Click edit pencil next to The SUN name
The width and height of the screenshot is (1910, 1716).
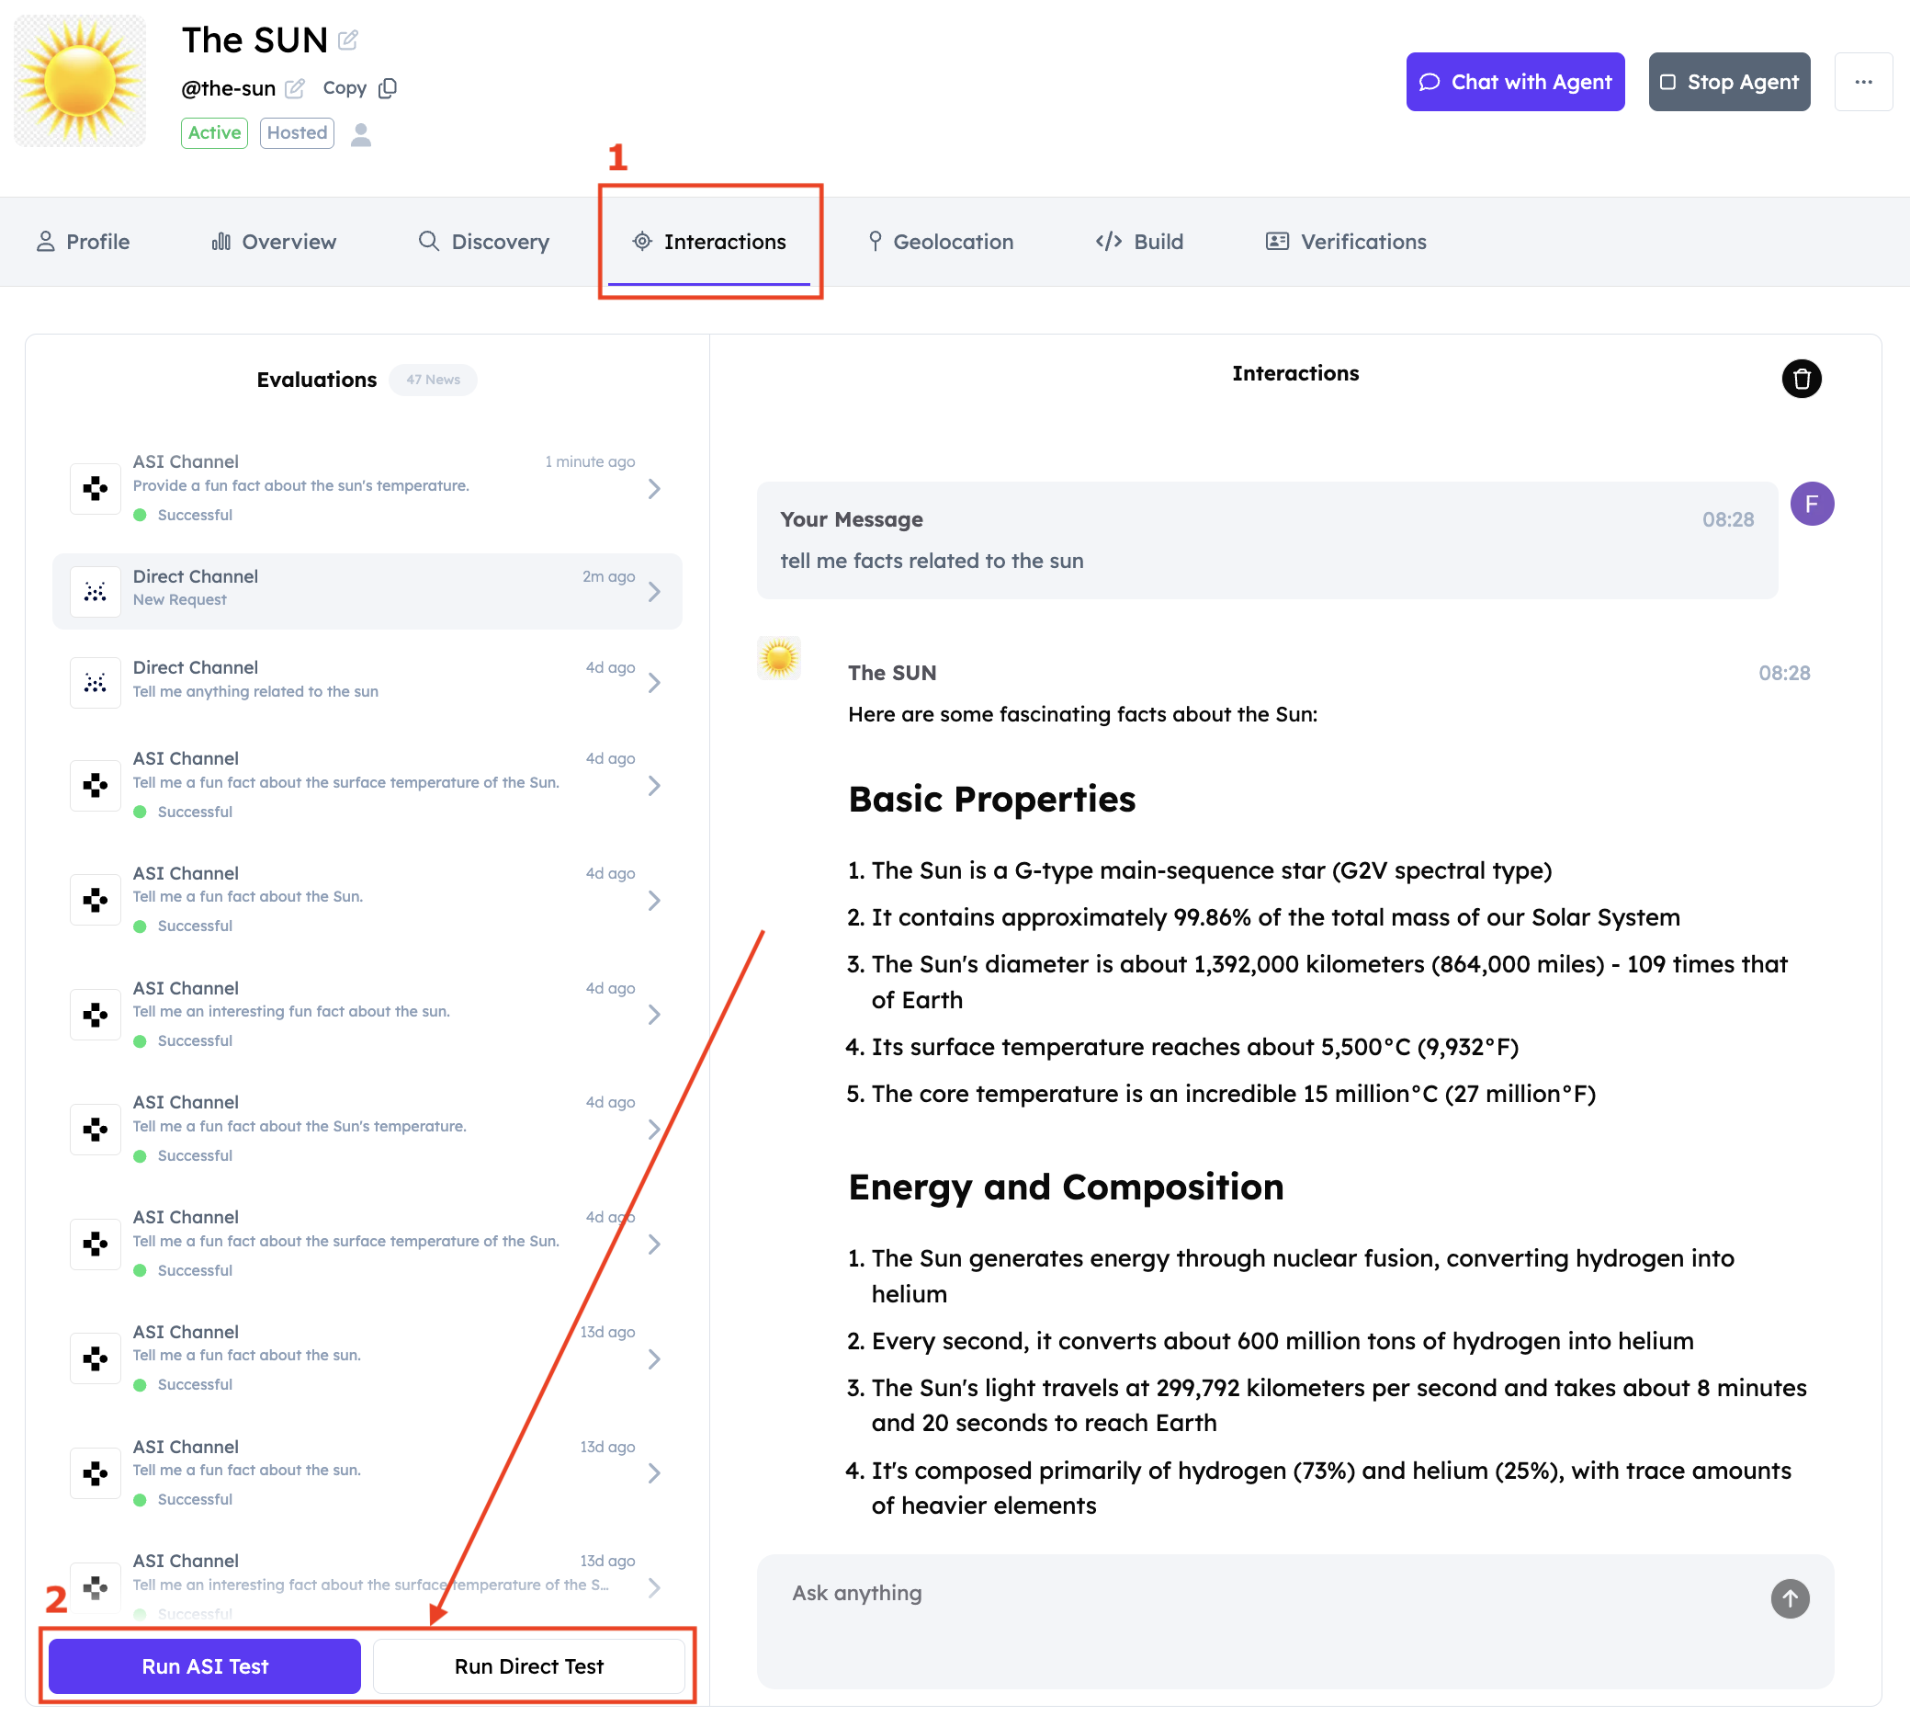click(347, 40)
